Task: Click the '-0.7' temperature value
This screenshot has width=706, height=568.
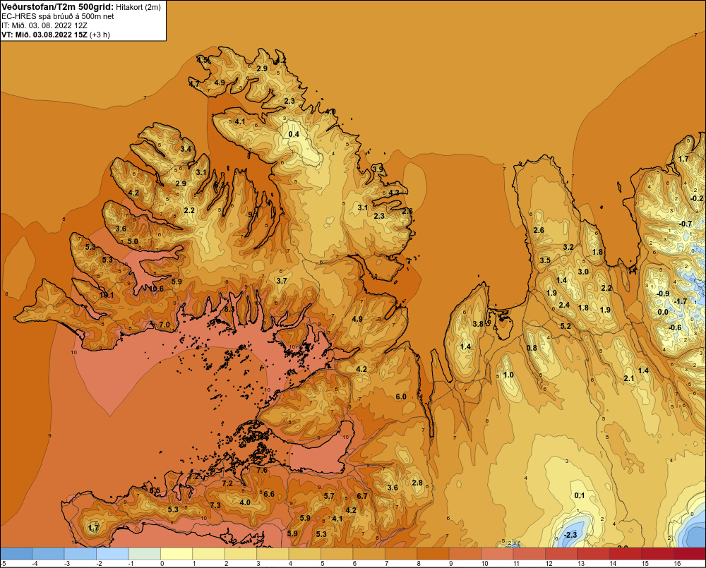Action: 686,224
